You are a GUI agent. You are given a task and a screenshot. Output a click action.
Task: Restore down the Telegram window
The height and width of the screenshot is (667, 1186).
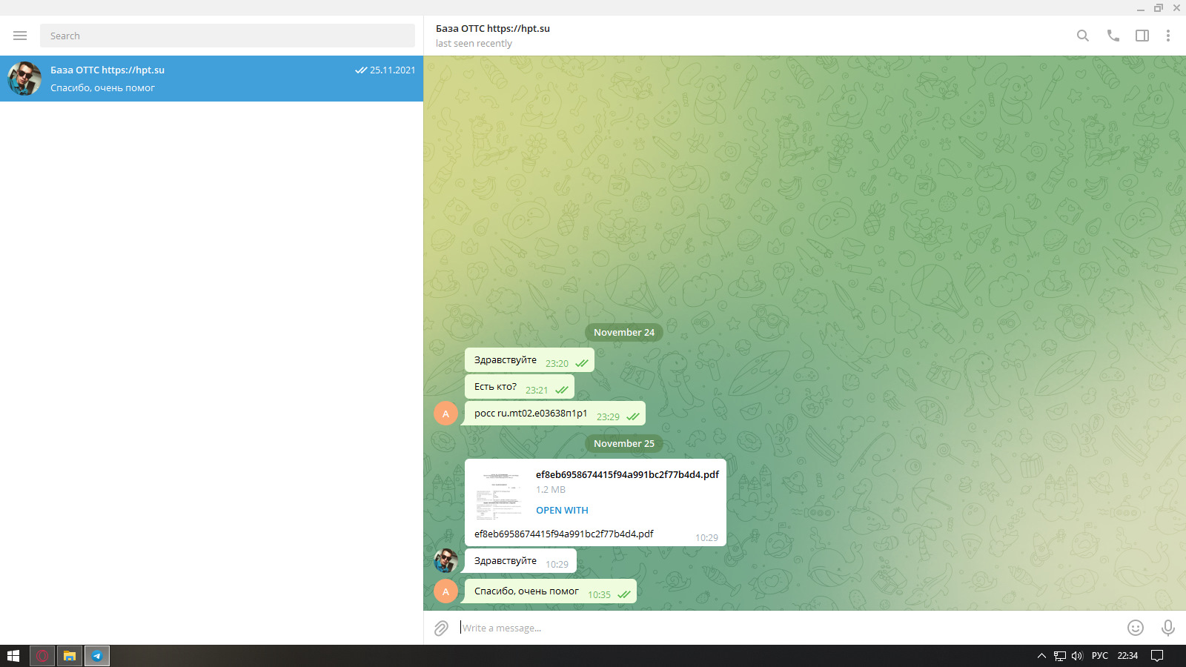coord(1159,8)
